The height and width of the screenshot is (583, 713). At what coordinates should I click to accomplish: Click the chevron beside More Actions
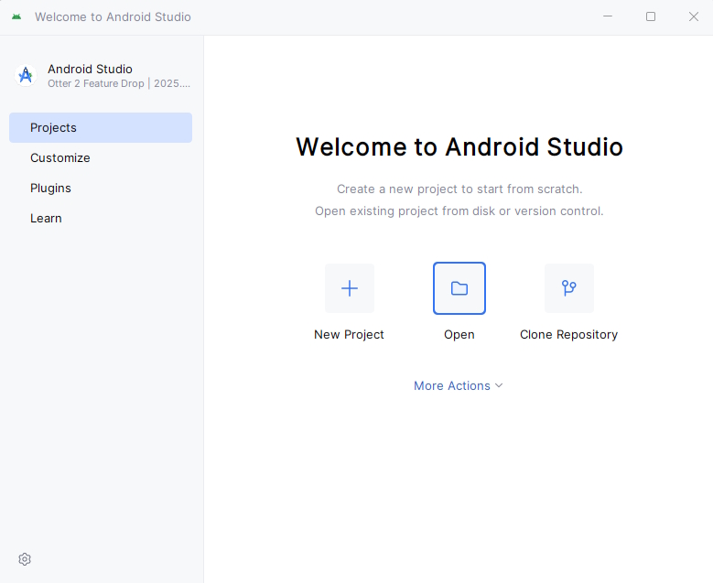pyautogui.click(x=499, y=386)
